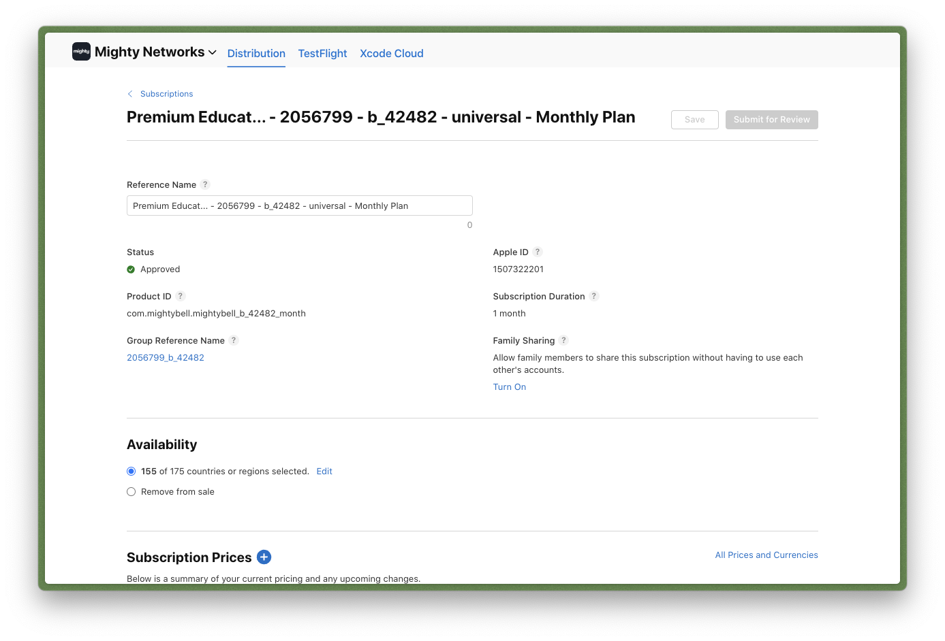Image resolution: width=945 pixels, height=641 pixels.
Task: Click the Mighty Networks app logo icon
Action: 81,52
